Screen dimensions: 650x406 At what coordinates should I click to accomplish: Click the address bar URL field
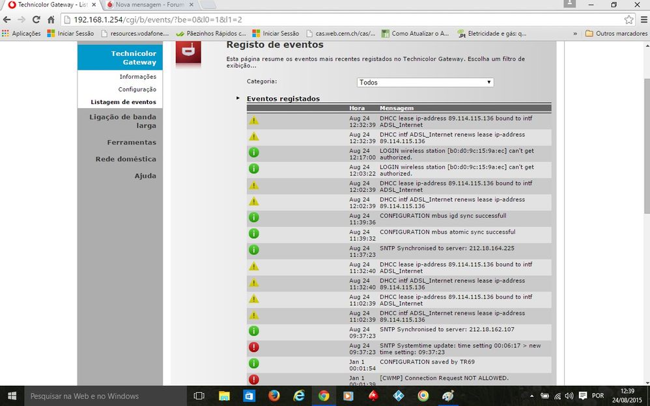click(326, 20)
